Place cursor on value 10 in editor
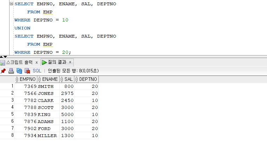This screenshot has width=267, height=142. (65, 20)
